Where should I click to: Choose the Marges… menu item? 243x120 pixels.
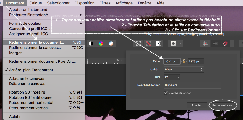[44, 53]
